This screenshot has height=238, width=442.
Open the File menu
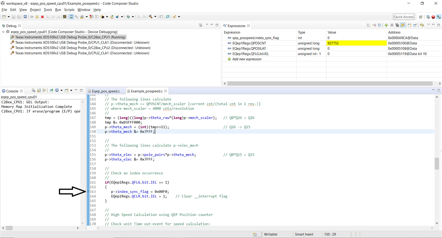click(x=4, y=10)
